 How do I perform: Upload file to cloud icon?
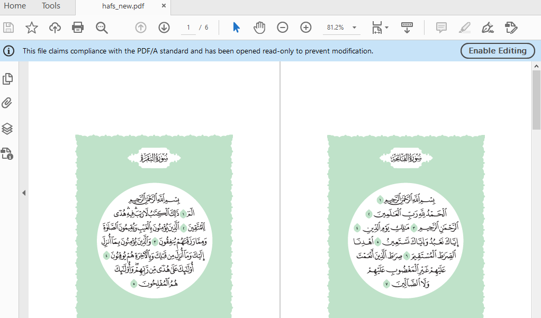click(55, 28)
